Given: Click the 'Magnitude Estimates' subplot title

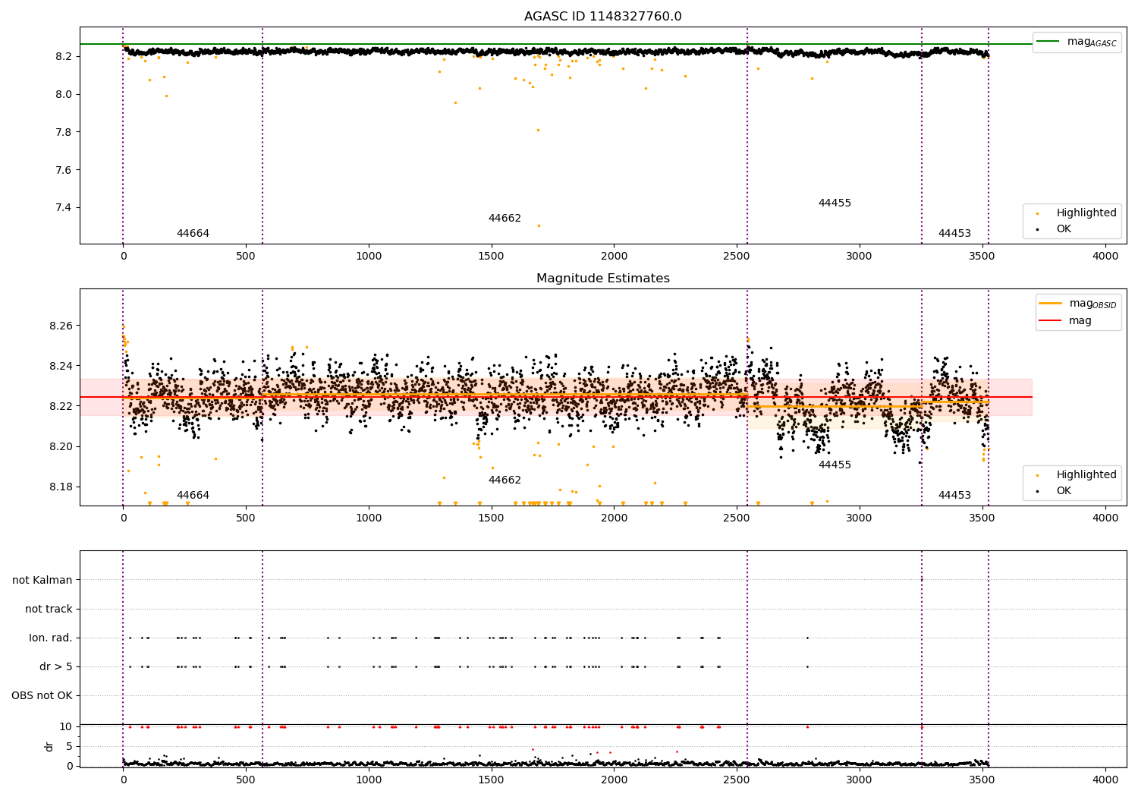Looking at the screenshot, I should 602,279.
